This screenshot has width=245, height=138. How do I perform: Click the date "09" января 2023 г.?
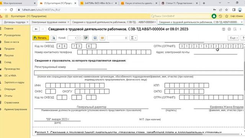57,119
